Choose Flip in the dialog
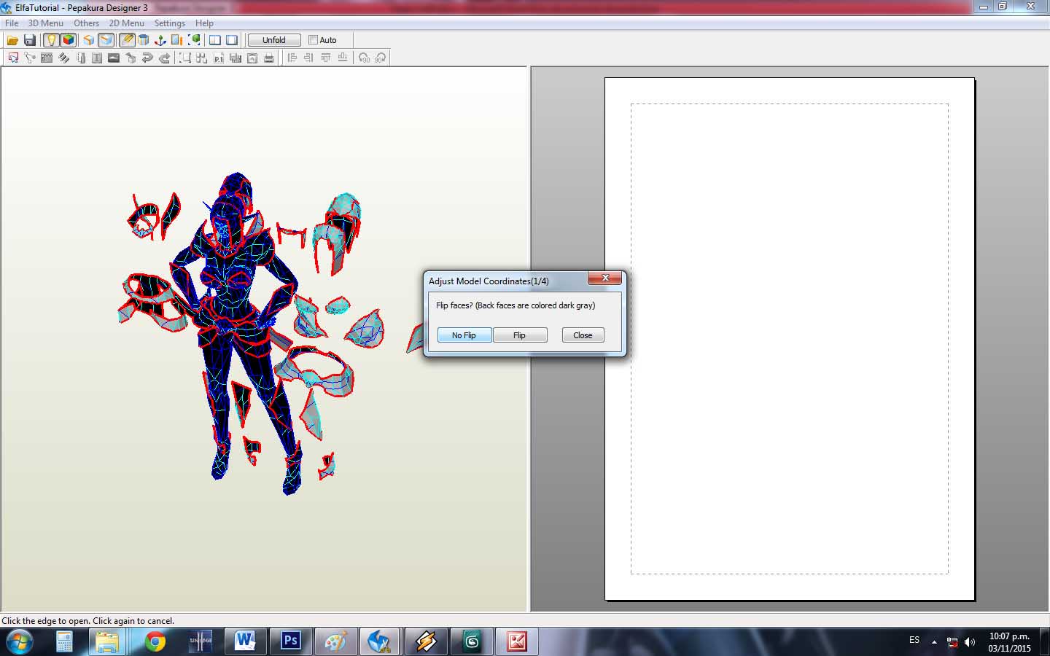 coord(519,335)
